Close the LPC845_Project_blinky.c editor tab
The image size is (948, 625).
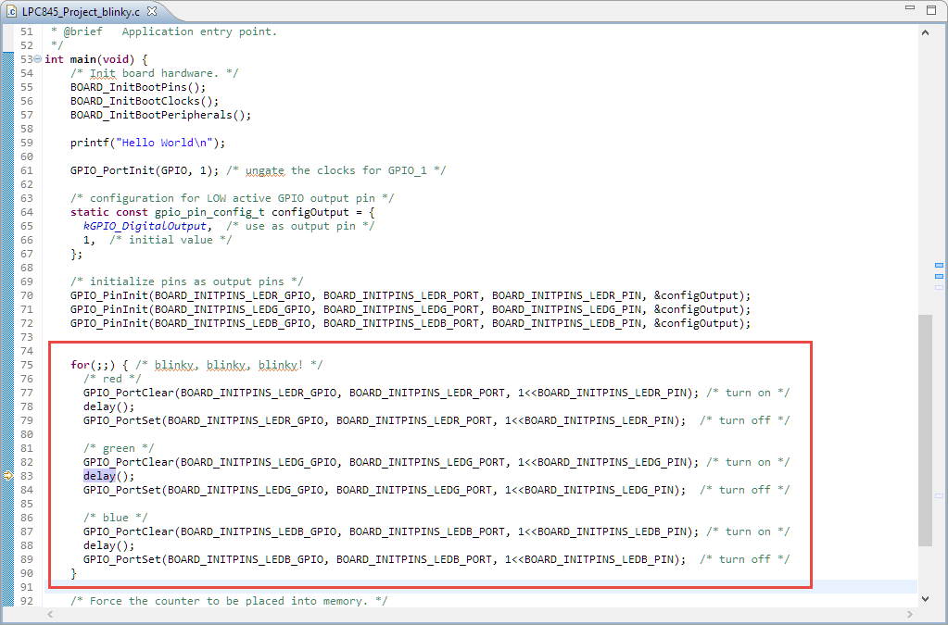pyautogui.click(x=153, y=11)
